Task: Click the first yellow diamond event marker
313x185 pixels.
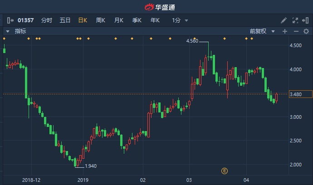Action: point(29,39)
